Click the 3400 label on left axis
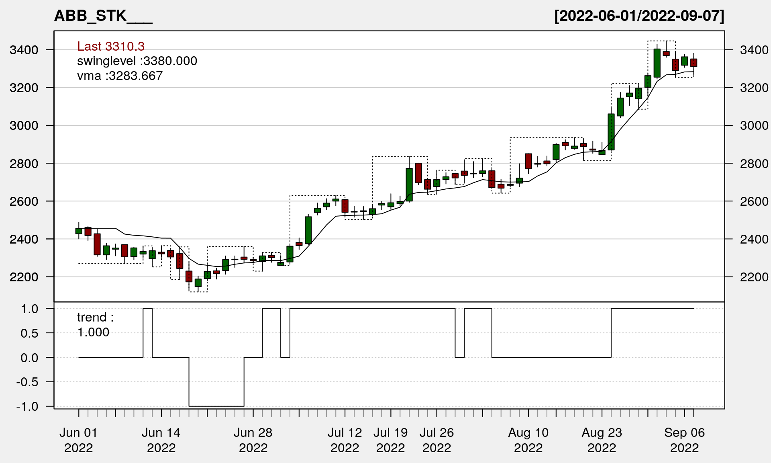The image size is (771, 463). 24,50
